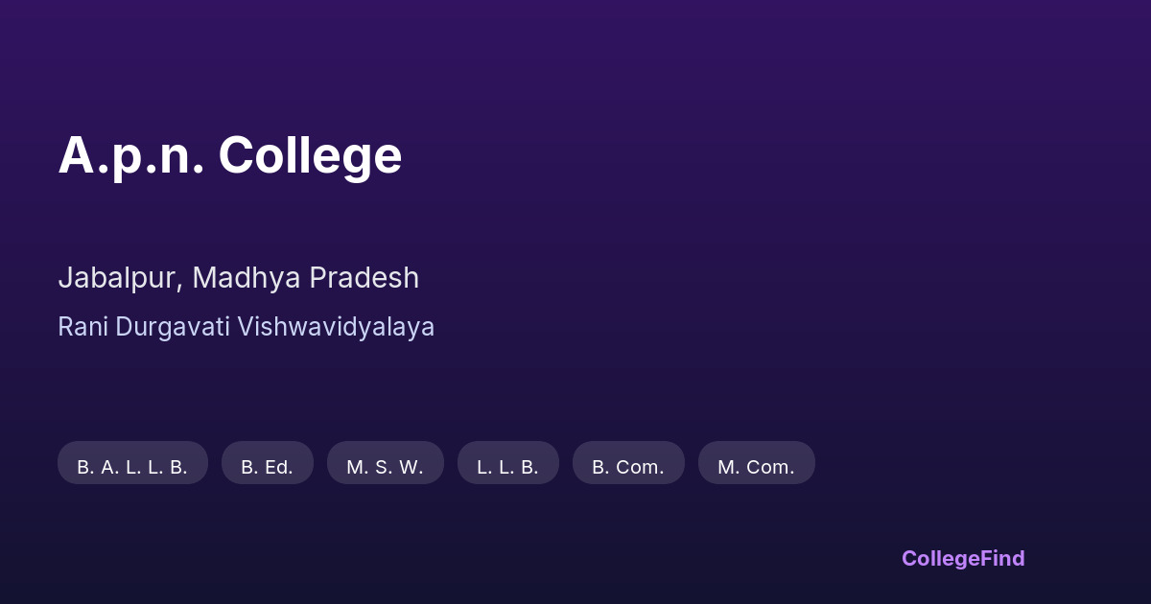Click Madhya Pradesh in the location line
Screen dimensions: 1151x604
tap(305, 278)
